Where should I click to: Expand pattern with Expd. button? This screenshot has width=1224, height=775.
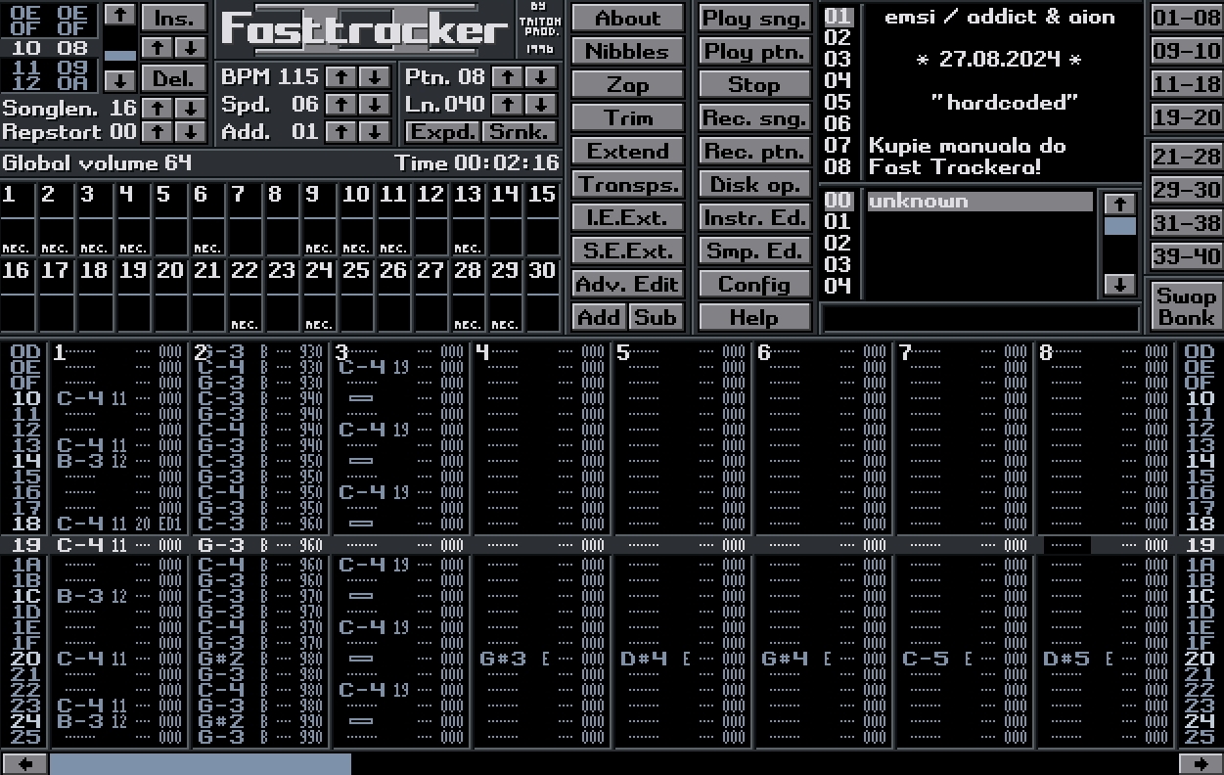click(442, 131)
